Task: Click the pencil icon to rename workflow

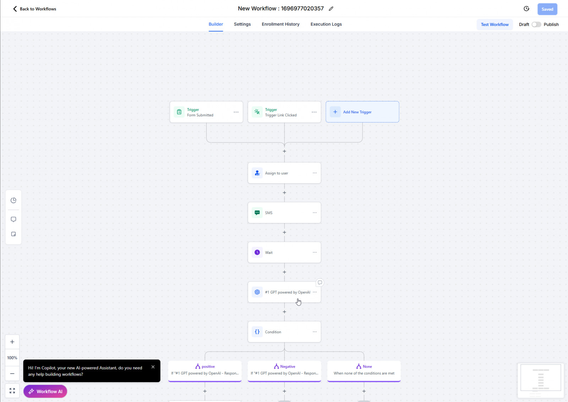Action: [x=331, y=9]
